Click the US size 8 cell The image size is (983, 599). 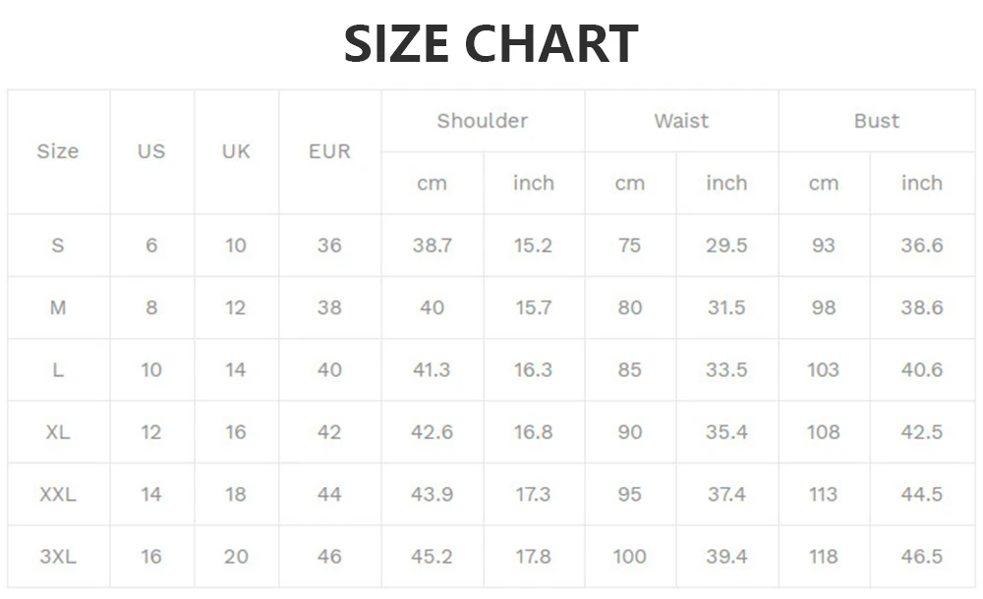tap(151, 307)
